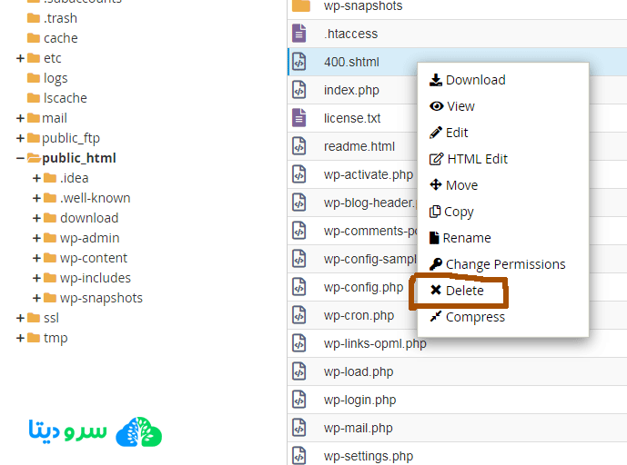Viewport: 627px width, 465px height.
Task: Click the green cloud tree logo
Action: point(139,431)
